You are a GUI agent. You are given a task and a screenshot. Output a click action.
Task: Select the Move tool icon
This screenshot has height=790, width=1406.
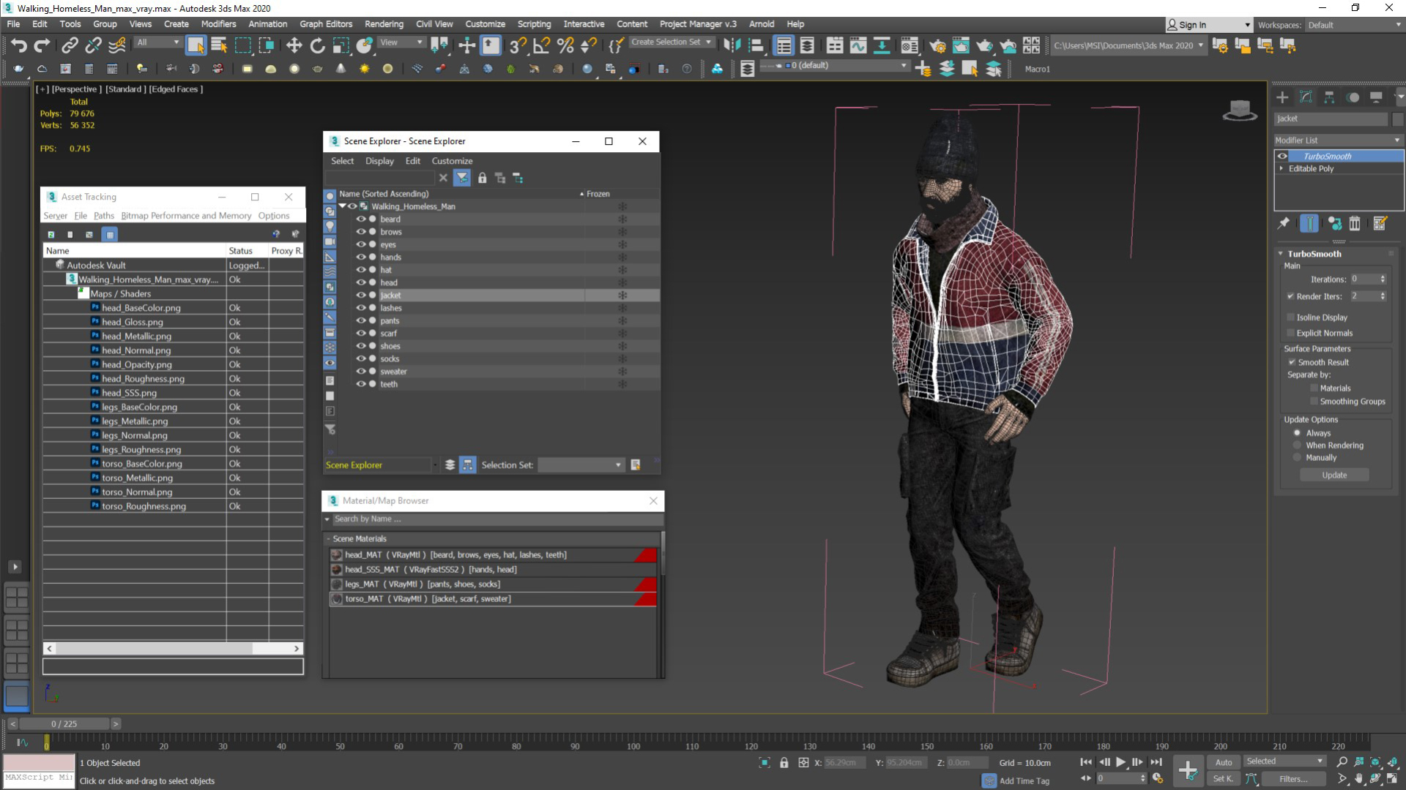(294, 45)
